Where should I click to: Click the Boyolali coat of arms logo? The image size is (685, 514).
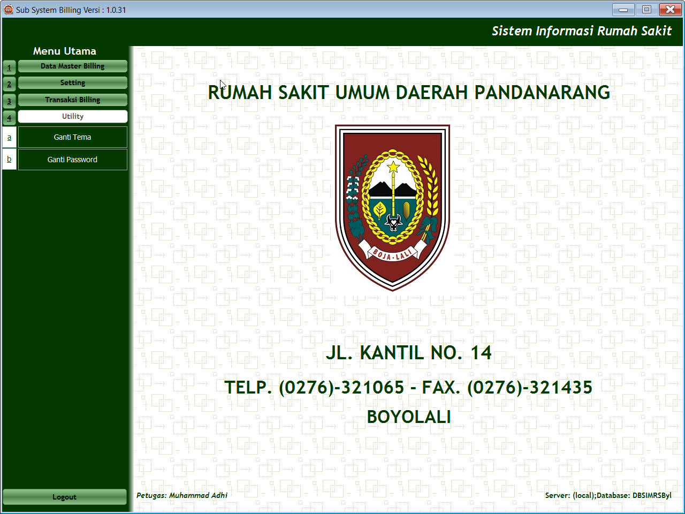coord(392,208)
